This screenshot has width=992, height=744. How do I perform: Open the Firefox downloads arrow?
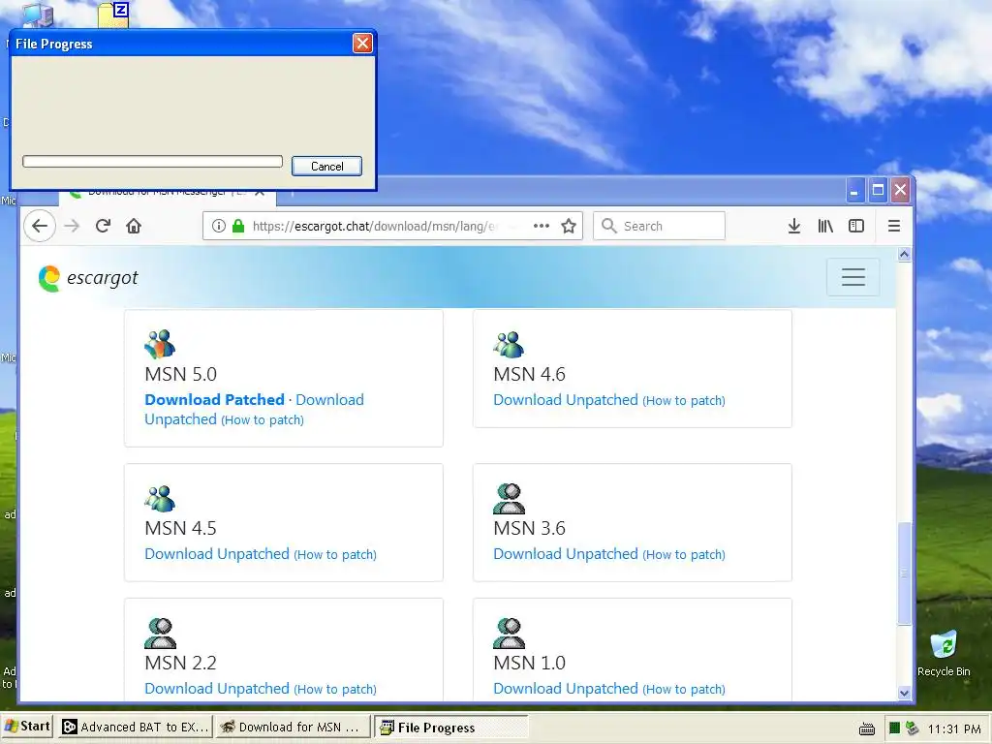click(x=794, y=226)
